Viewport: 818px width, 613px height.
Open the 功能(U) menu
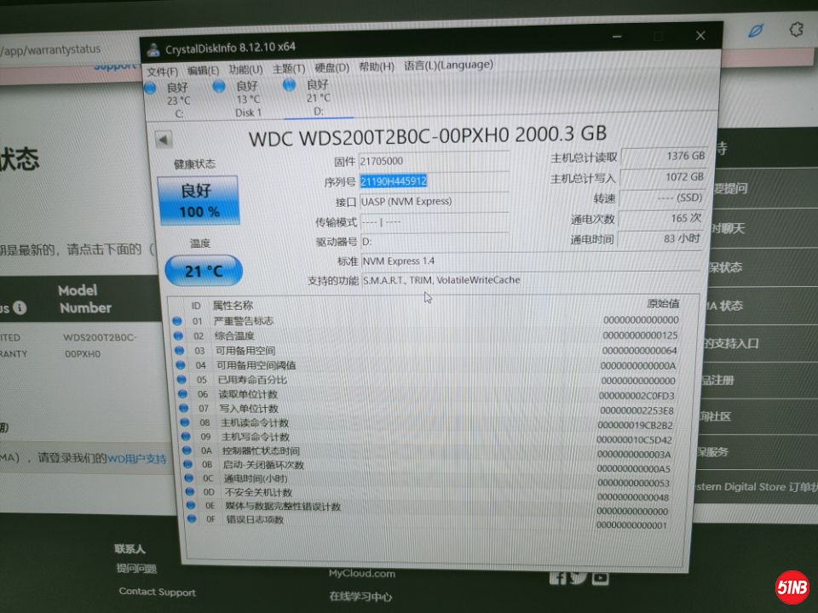(x=245, y=69)
